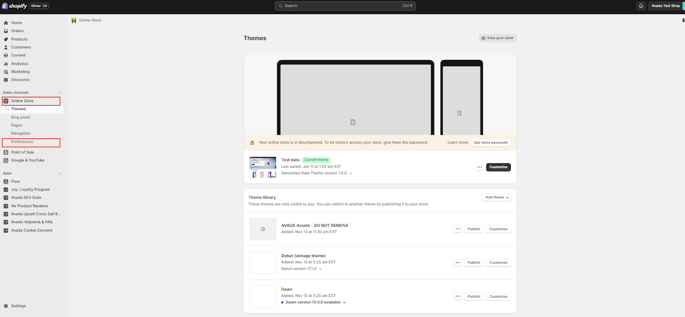Open more actions for Dawn theme

point(458,296)
